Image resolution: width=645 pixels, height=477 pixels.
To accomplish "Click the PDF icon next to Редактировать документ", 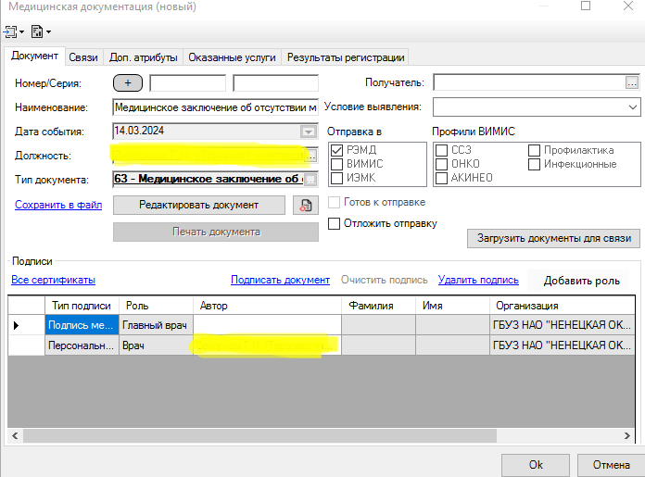I will tap(305, 205).
